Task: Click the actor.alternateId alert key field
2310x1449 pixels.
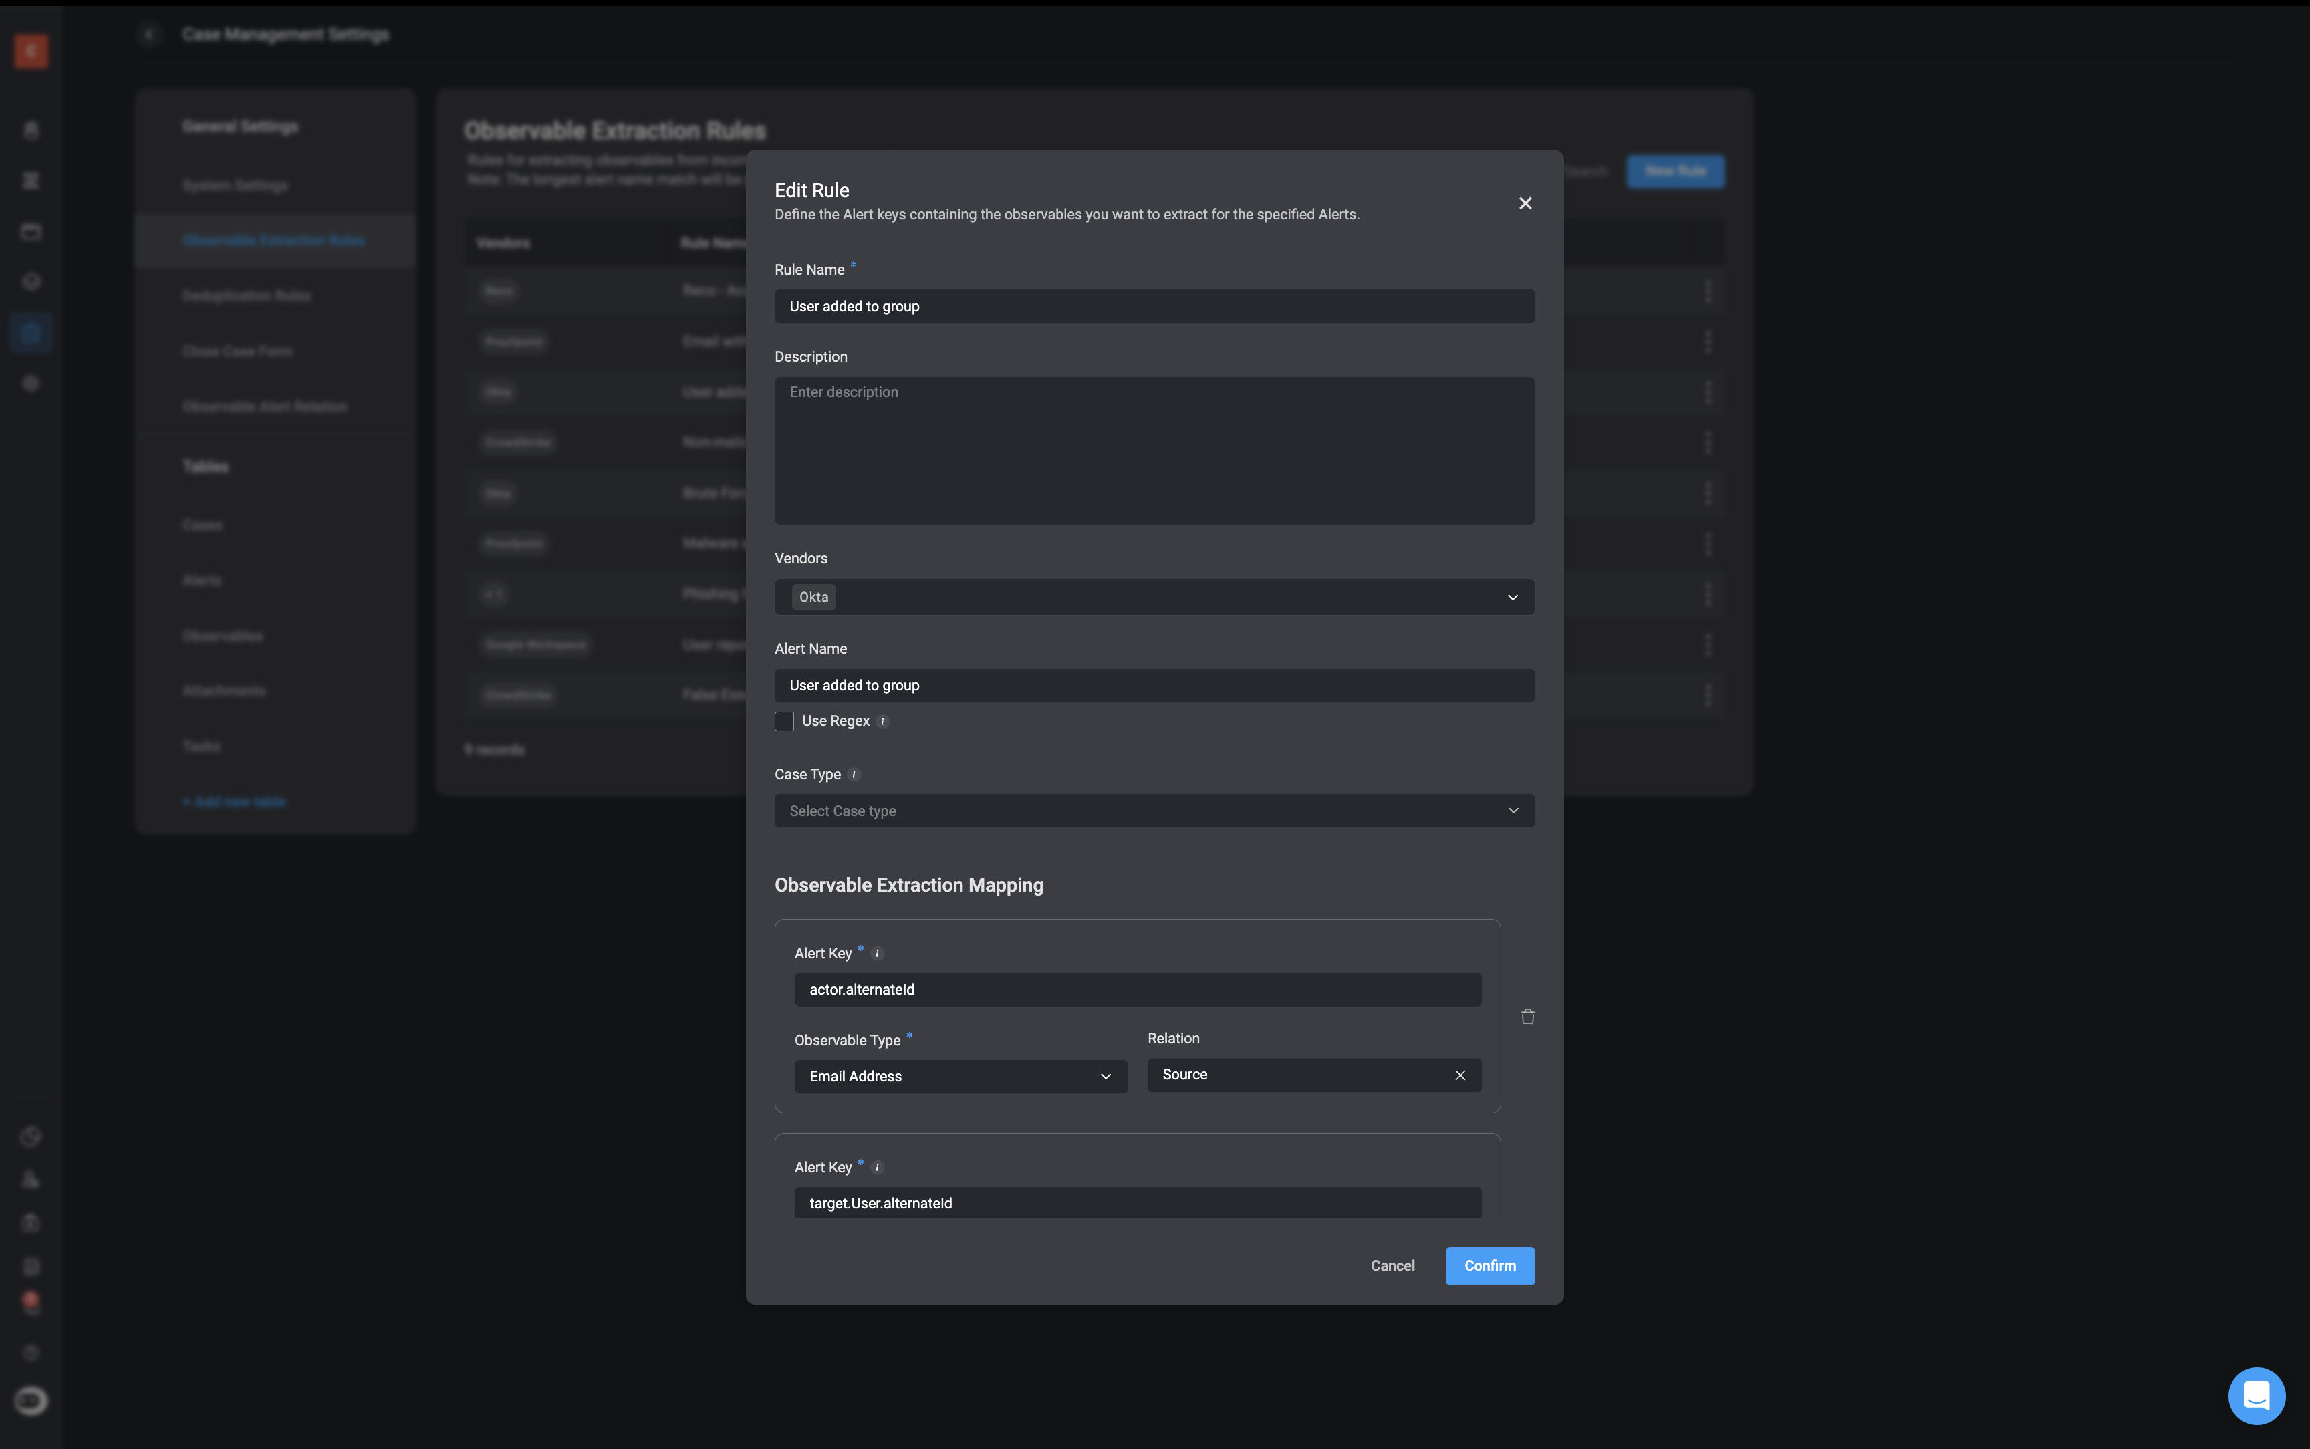Action: click(x=1136, y=989)
